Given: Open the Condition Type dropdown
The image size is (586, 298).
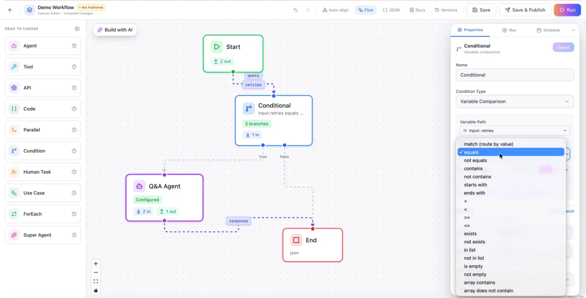Looking at the screenshot, I should coord(515,101).
